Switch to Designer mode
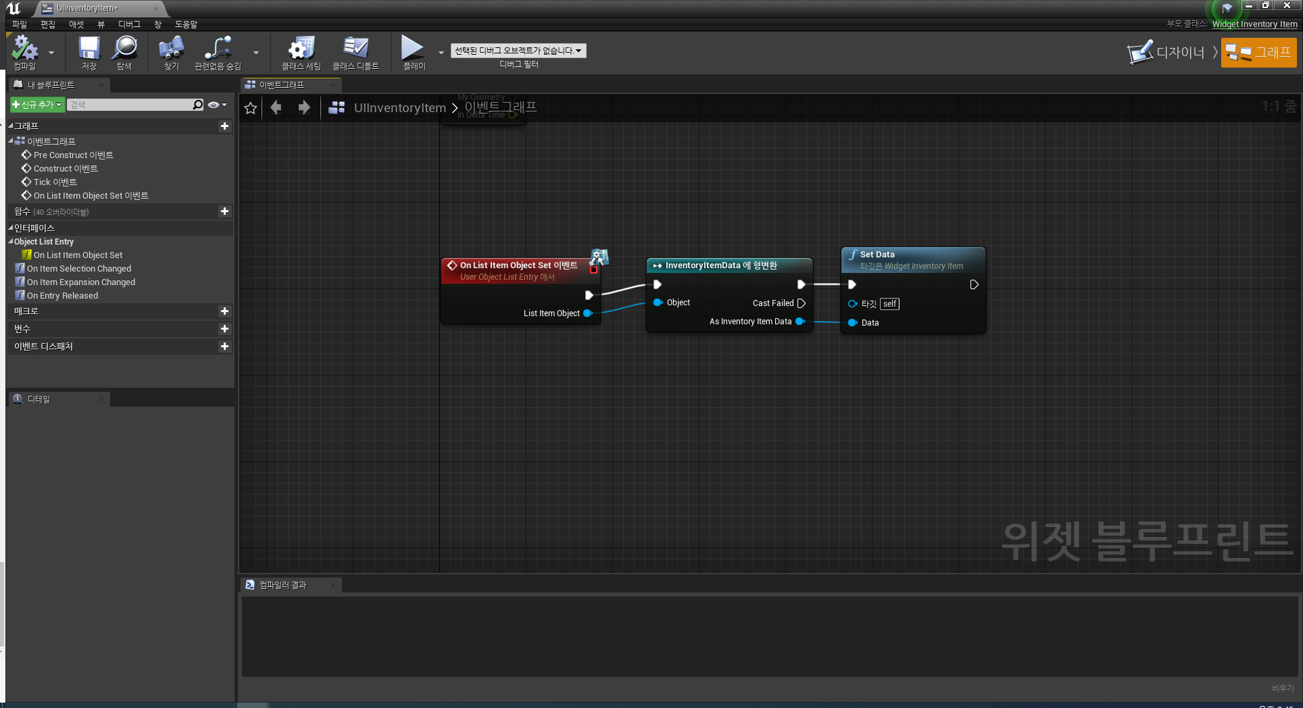Viewport: 1303px width, 708px height. (x=1166, y=52)
